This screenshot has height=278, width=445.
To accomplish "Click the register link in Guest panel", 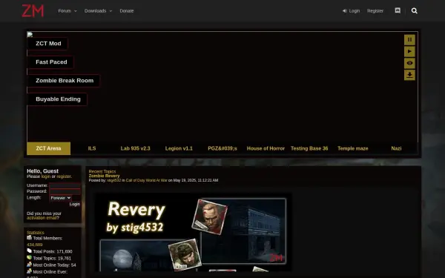I will click(64, 176).
